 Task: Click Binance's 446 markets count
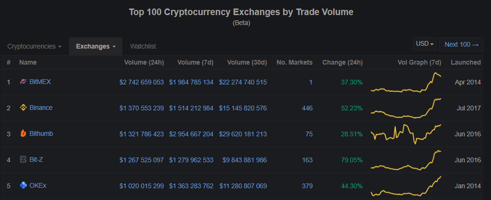click(x=307, y=108)
